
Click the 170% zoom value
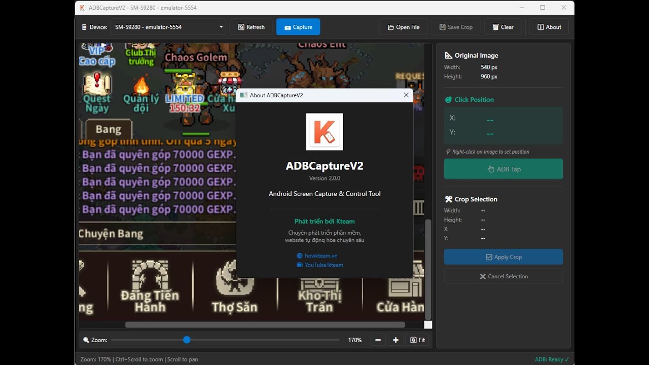tap(355, 340)
